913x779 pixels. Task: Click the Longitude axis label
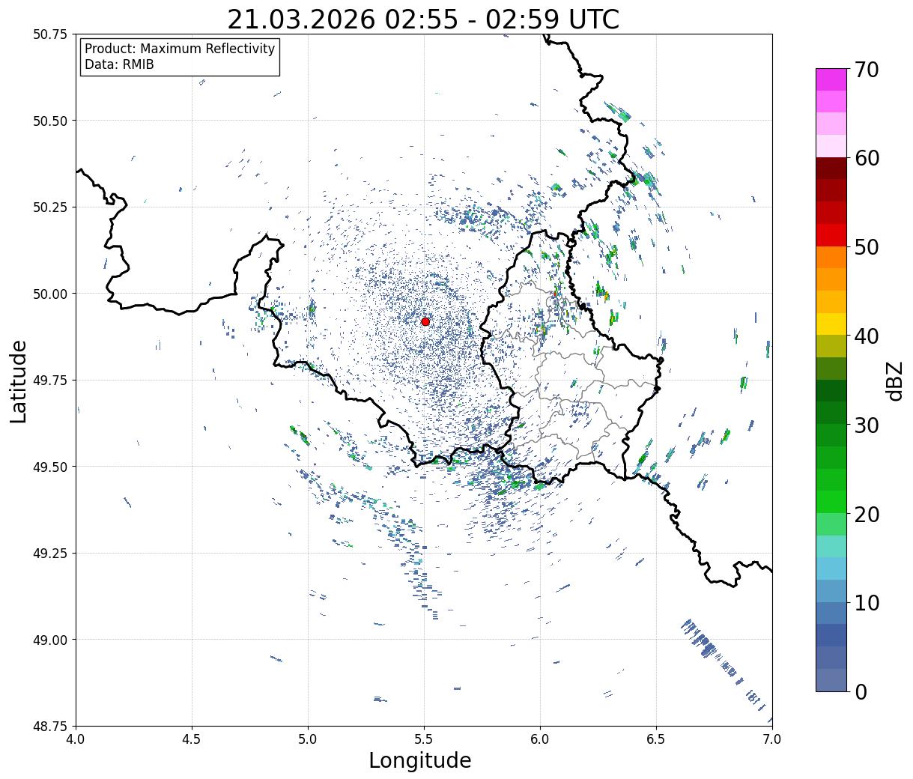[420, 760]
